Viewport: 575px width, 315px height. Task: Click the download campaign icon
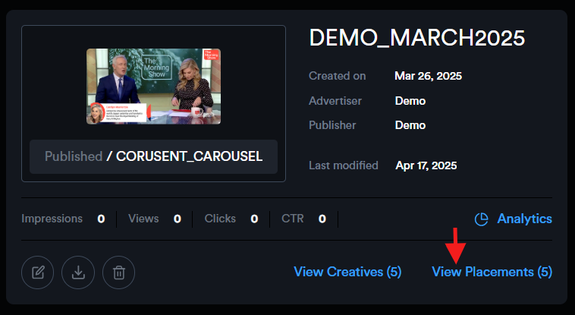(78, 272)
